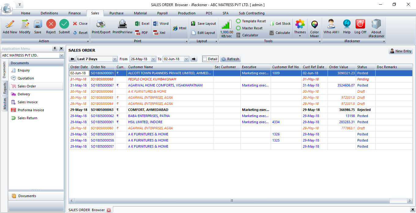Click the Refresh button
Screen dimensions: 416x213
(x=230, y=59)
